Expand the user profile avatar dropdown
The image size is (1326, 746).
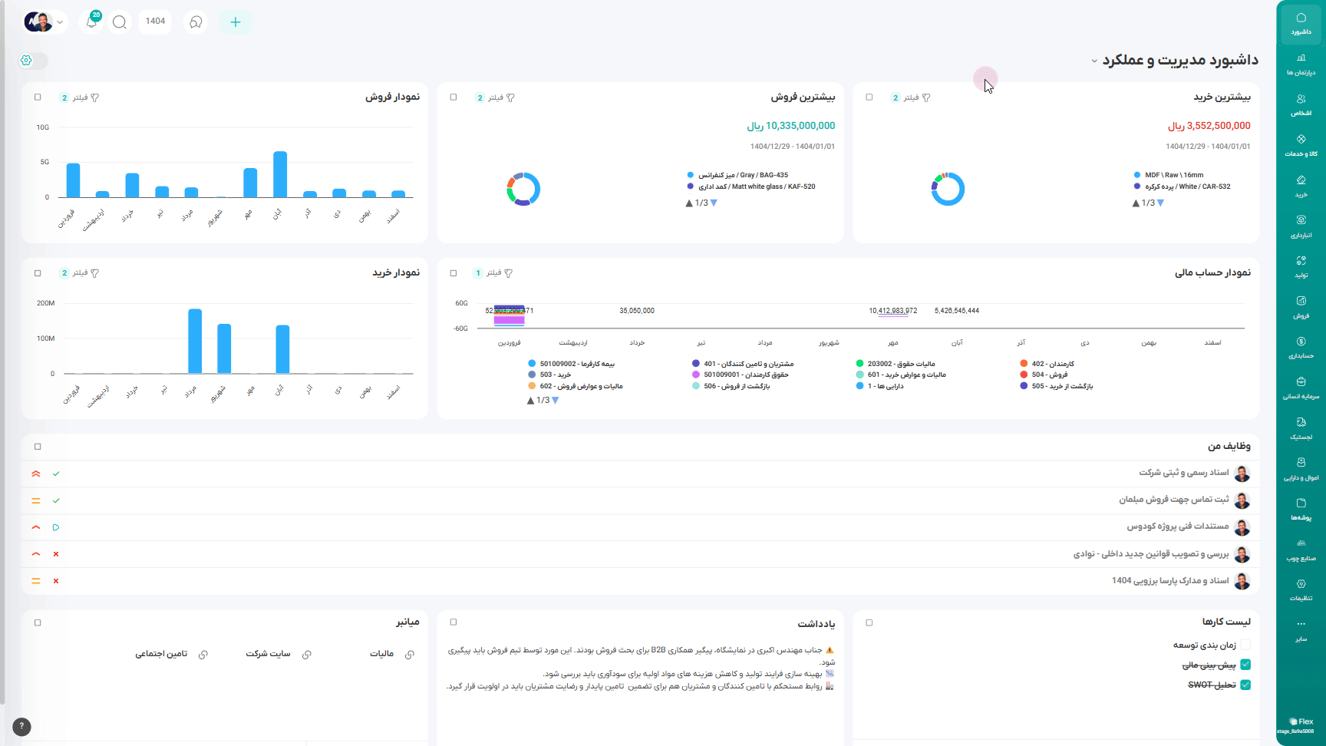pyautogui.click(x=45, y=22)
